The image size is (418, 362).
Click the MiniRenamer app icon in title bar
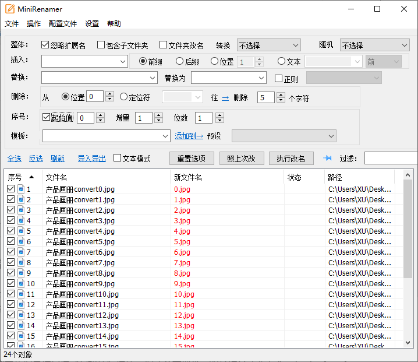(10, 9)
